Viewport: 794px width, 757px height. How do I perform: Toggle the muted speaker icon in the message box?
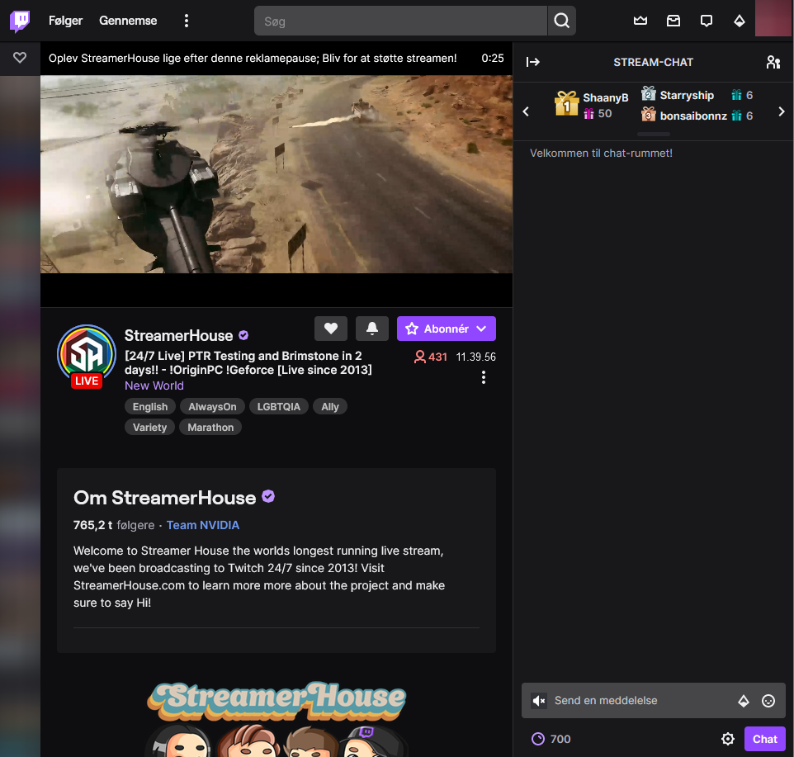pos(538,700)
